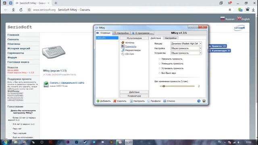The height and width of the screenshot is (145, 258).
Task: Click Скачать с официального сайта link
Action: coord(67,83)
